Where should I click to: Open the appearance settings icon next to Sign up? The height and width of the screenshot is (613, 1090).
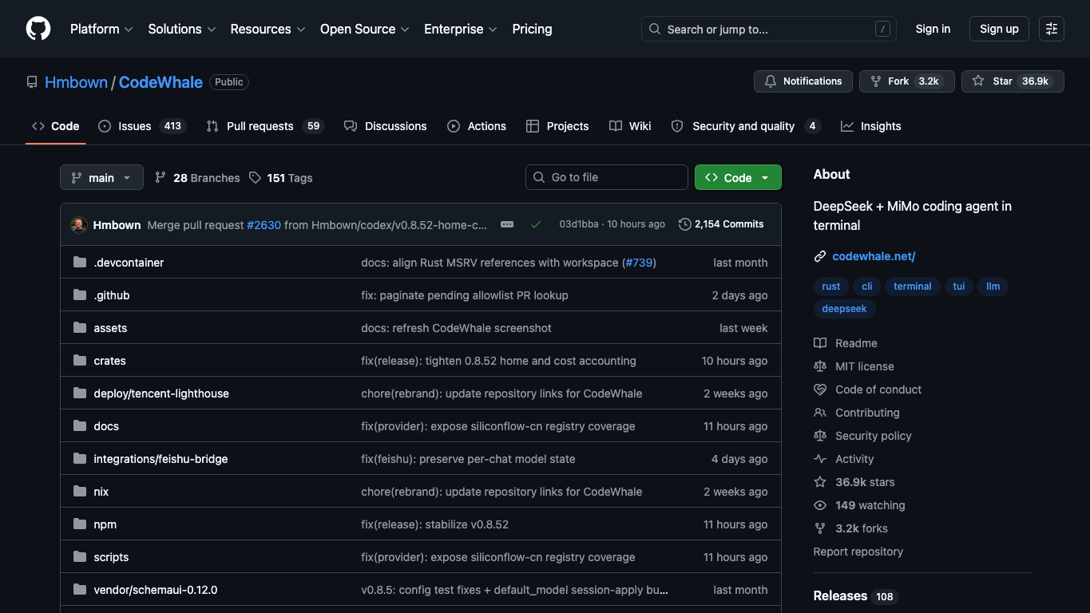[1052, 29]
